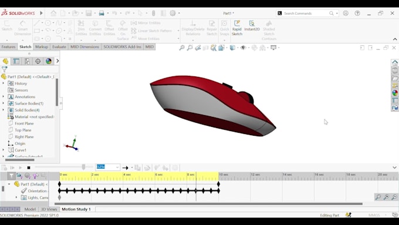Open the FeatureManager design tree tab
The width and height of the screenshot is (399, 225).
[x=6, y=61]
